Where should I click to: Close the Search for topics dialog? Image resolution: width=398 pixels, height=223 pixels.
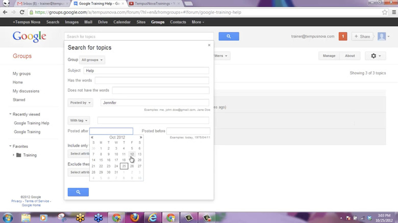pyautogui.click(x=209, y=45)
